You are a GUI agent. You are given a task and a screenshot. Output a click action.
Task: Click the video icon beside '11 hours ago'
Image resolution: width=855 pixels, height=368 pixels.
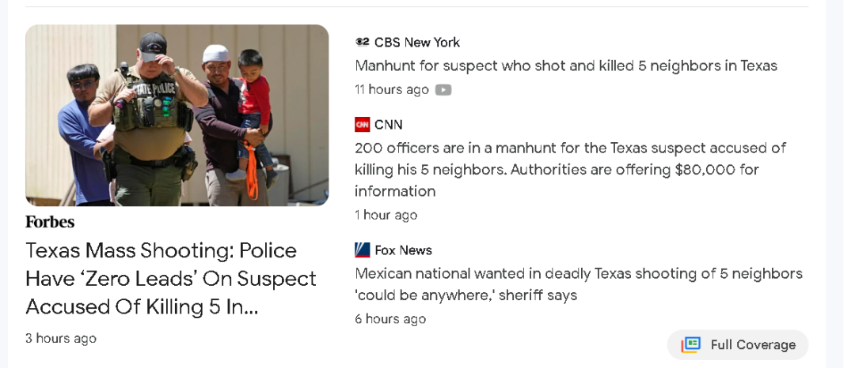tap(443, 90)
